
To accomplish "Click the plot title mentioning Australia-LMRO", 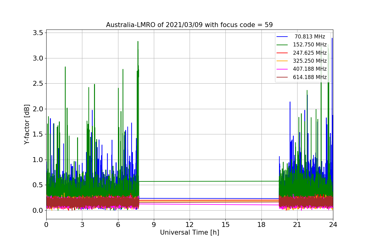I will coord(189,25).
